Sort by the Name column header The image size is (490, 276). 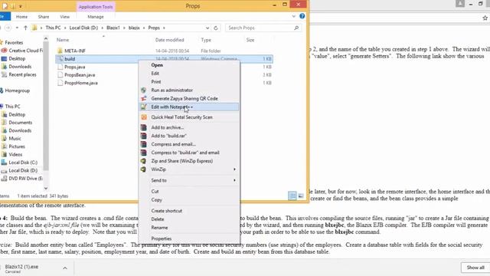63,40
